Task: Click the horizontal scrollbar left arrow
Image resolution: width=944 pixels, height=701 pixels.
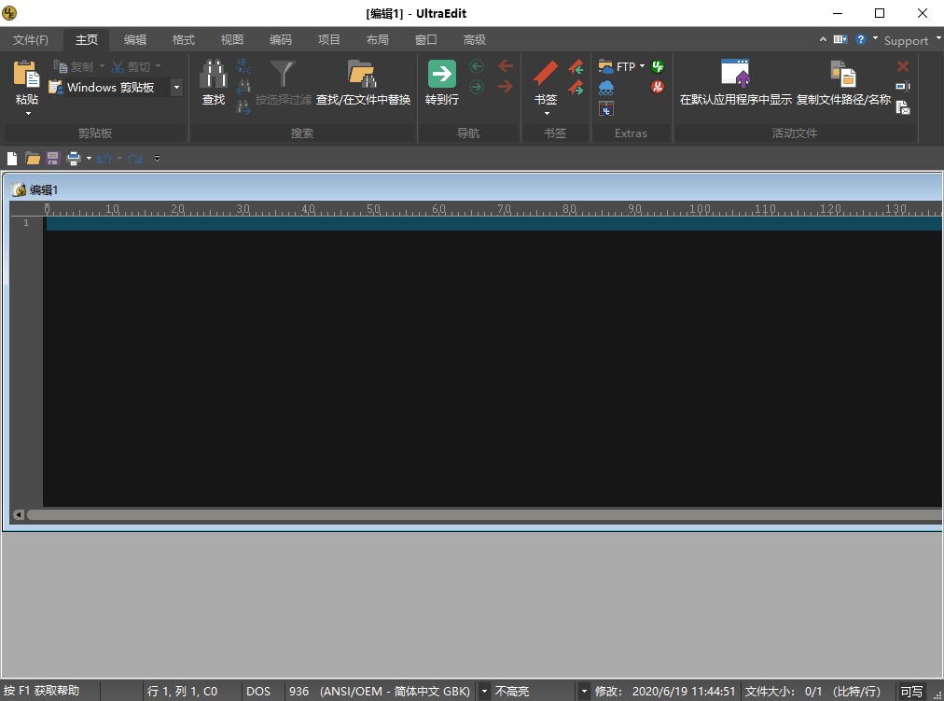Action: point(19,514)
